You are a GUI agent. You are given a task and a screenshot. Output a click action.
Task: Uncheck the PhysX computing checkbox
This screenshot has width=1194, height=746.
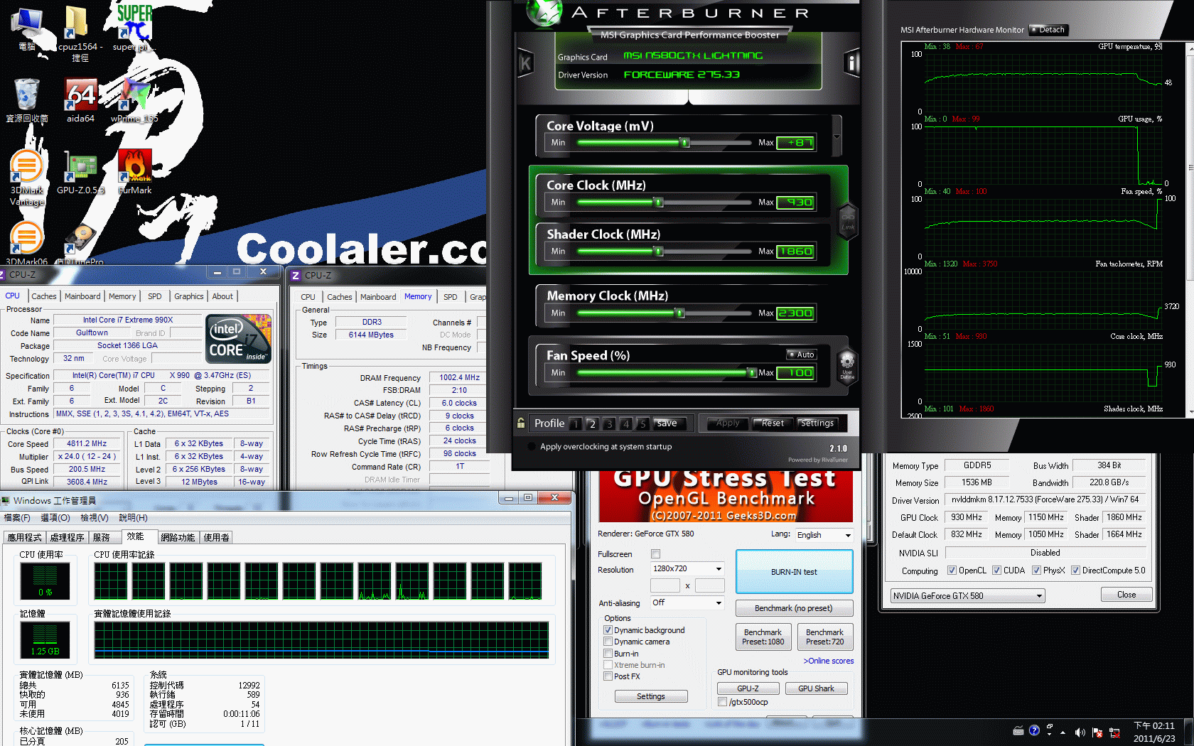point(1036,571)
